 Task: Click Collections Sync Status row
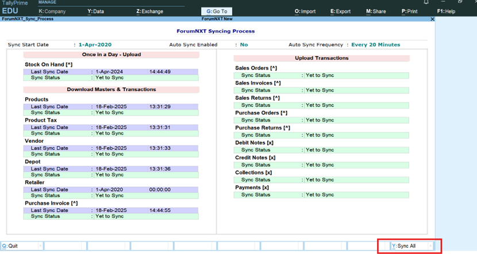click(321, 179)
